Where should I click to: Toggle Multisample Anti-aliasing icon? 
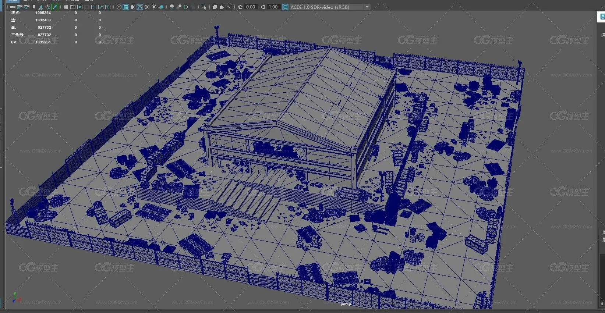pos(186,7)
